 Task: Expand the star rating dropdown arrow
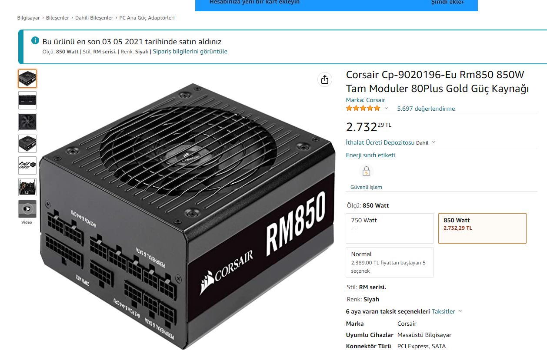tap(386, 109)
